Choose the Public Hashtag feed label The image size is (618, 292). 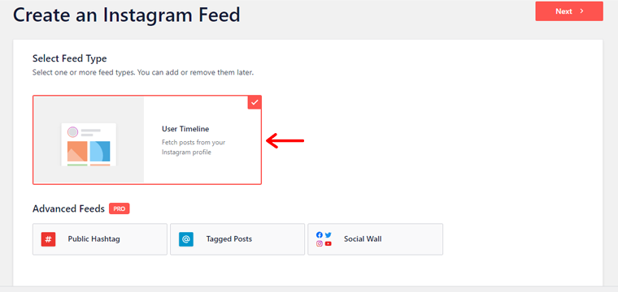click(x=94, y=239)
